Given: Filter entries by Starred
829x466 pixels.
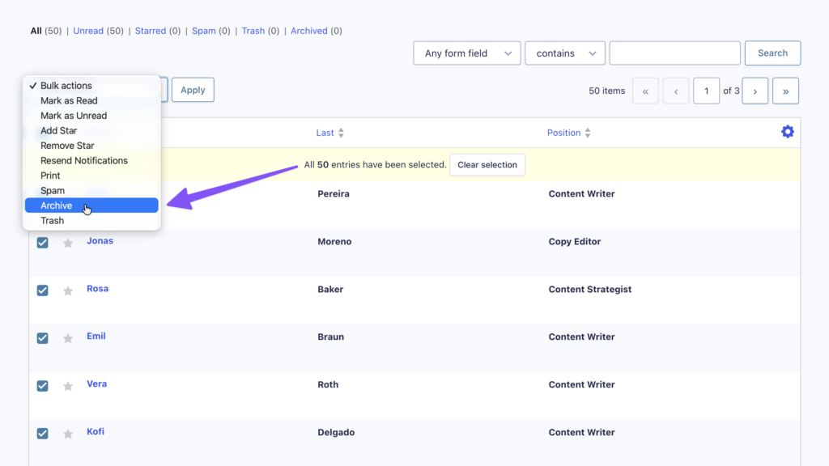Looking at the screenshot, I should 150,31.
